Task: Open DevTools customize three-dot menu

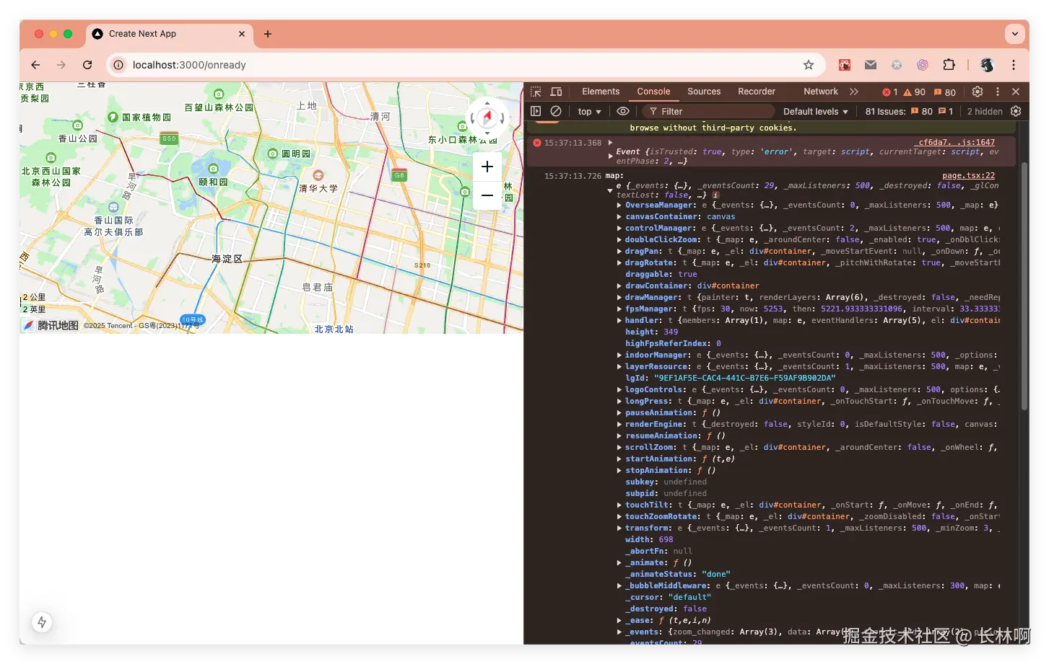Action: tap(998, 92)
